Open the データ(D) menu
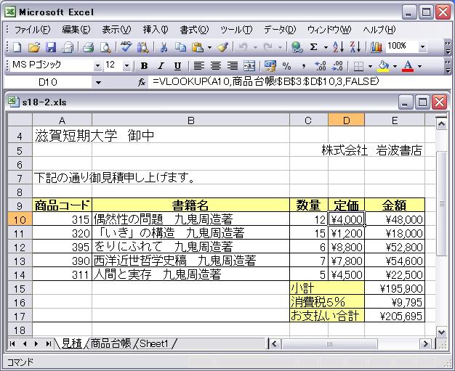 tap(280, 30)
